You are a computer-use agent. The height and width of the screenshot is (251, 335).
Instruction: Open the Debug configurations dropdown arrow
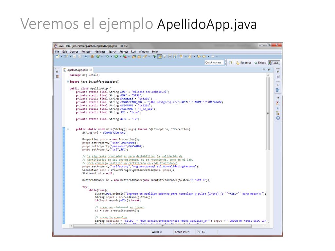coord(112,56)
